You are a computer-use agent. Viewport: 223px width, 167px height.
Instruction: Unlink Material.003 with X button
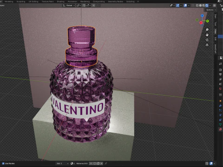pyautogui.click(x=101, y=163)
